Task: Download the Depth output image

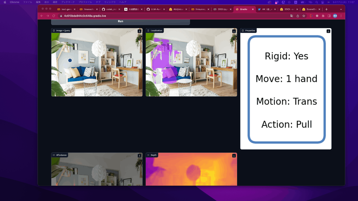Action: pyautogui.click(x=234, y=156)
